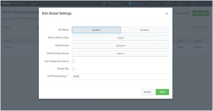This screenshot has height=111, width=213.
Task: Click the Enabled status cell in FirstEvent row
Action: [x=198, y=47]
